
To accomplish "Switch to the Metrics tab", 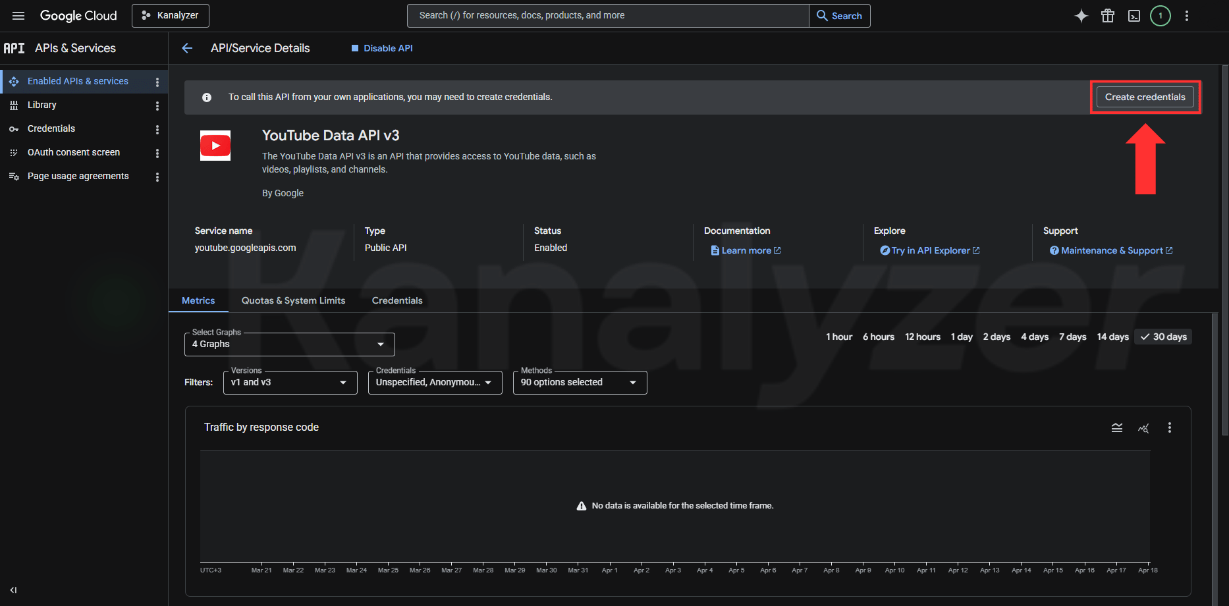I will (x=198, y=300).
